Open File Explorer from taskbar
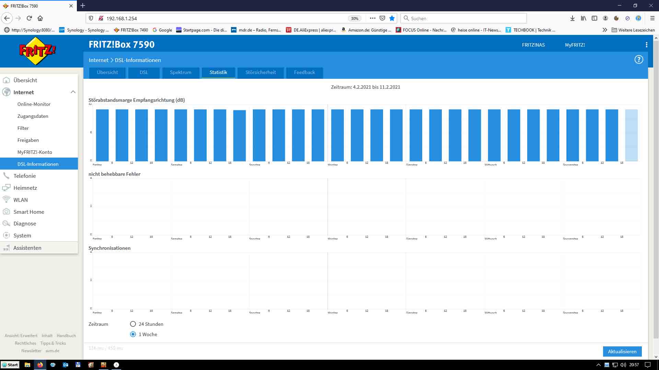This screenshot has height=370, width=659. [x=27, y=365]
